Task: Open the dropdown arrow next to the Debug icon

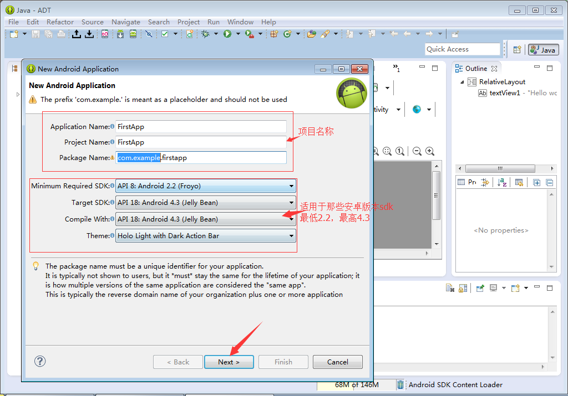Action: tap(216, 34)
